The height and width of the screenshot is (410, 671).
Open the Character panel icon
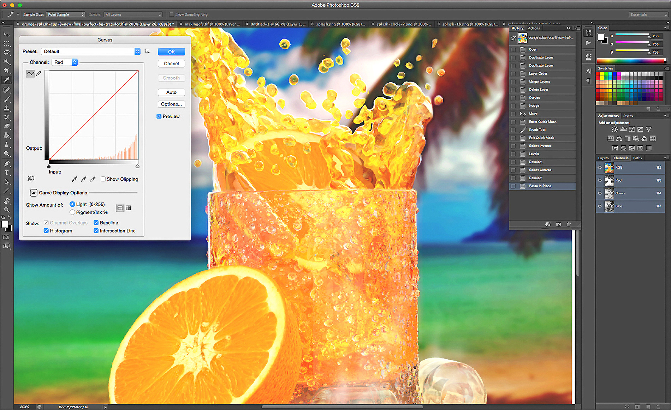[588, 71]
